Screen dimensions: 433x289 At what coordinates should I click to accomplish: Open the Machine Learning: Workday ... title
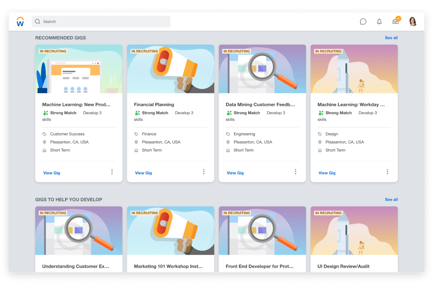pos(351,105)
